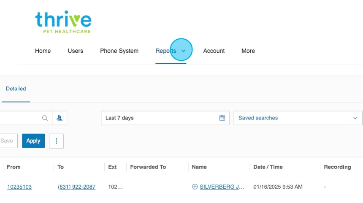Click the magnifier search icon
The image size is (363, 203).
pos(45,118)
